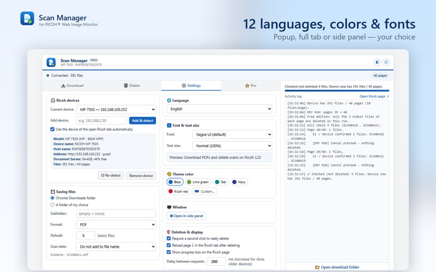Click the Deletion & display shield icon
436x272 pixels.
click(x=168, y=232)
